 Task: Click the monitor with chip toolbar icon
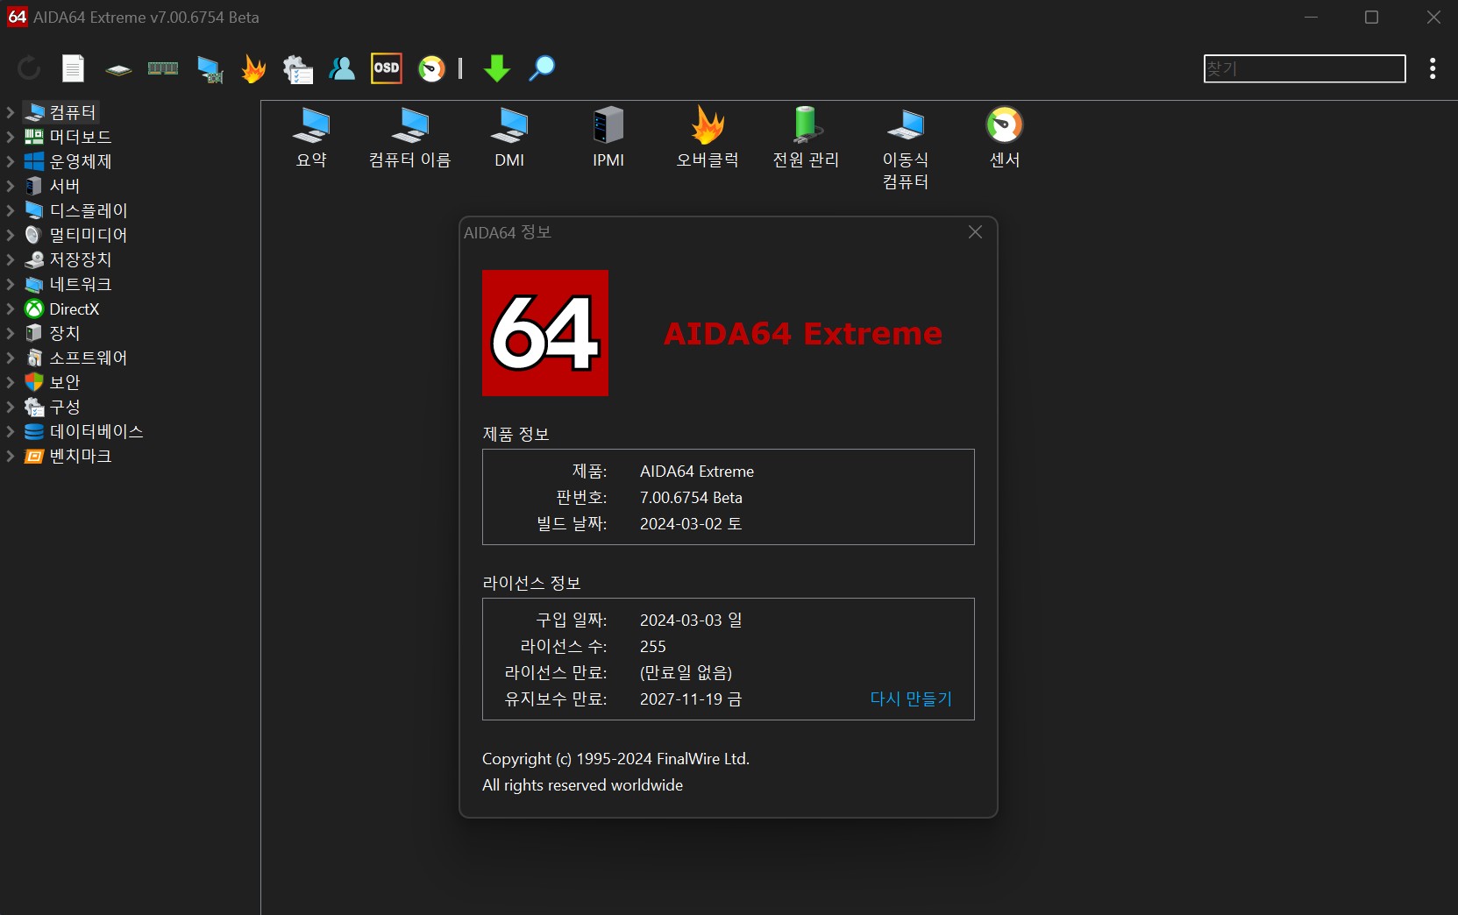210,69
